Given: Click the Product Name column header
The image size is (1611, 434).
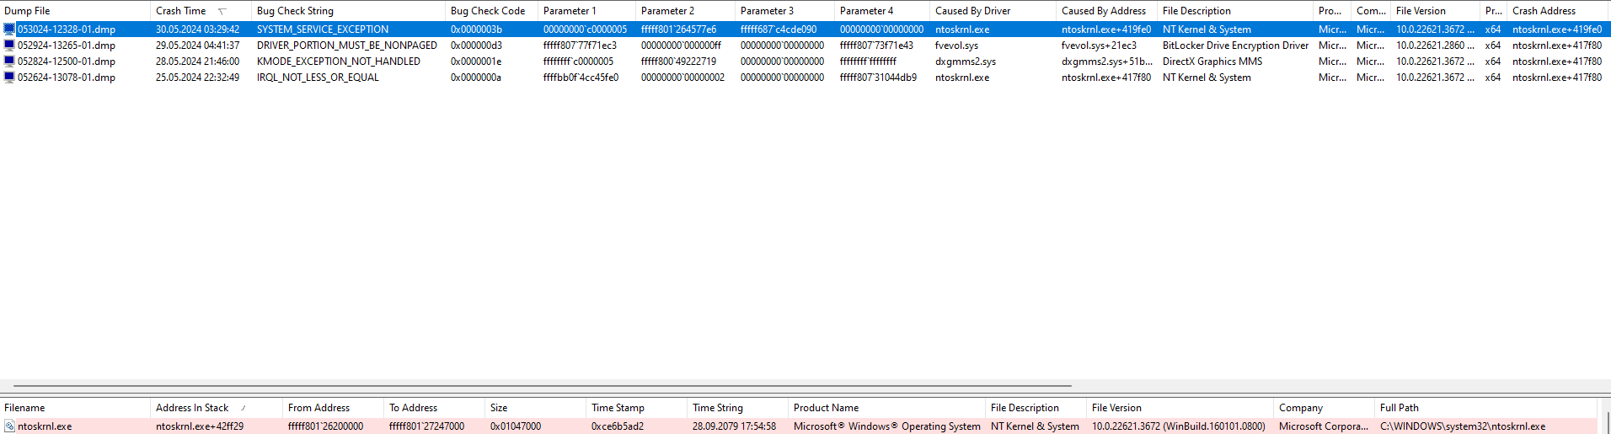Looking at the screenshot, I should pyautogui.click(x=886, y=408).
